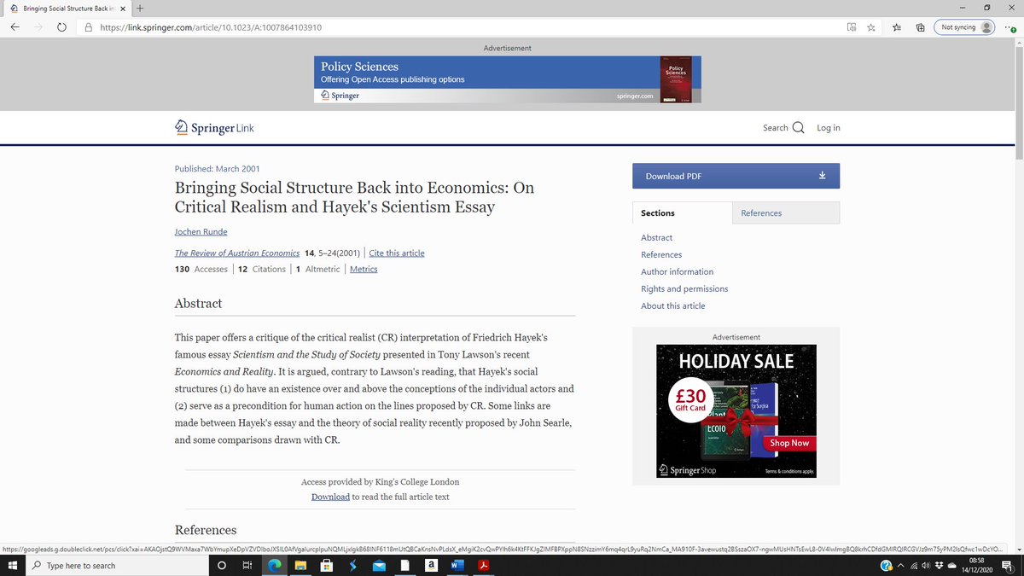The width and height of the screenshot is (1024, 576).
Task: Click the Search magnifier icon on Springer Link
Action: coord(799,127)
